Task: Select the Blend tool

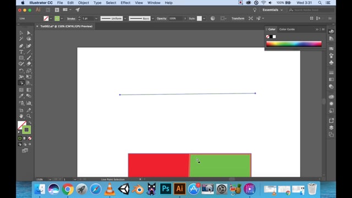Action: point(29,96)
